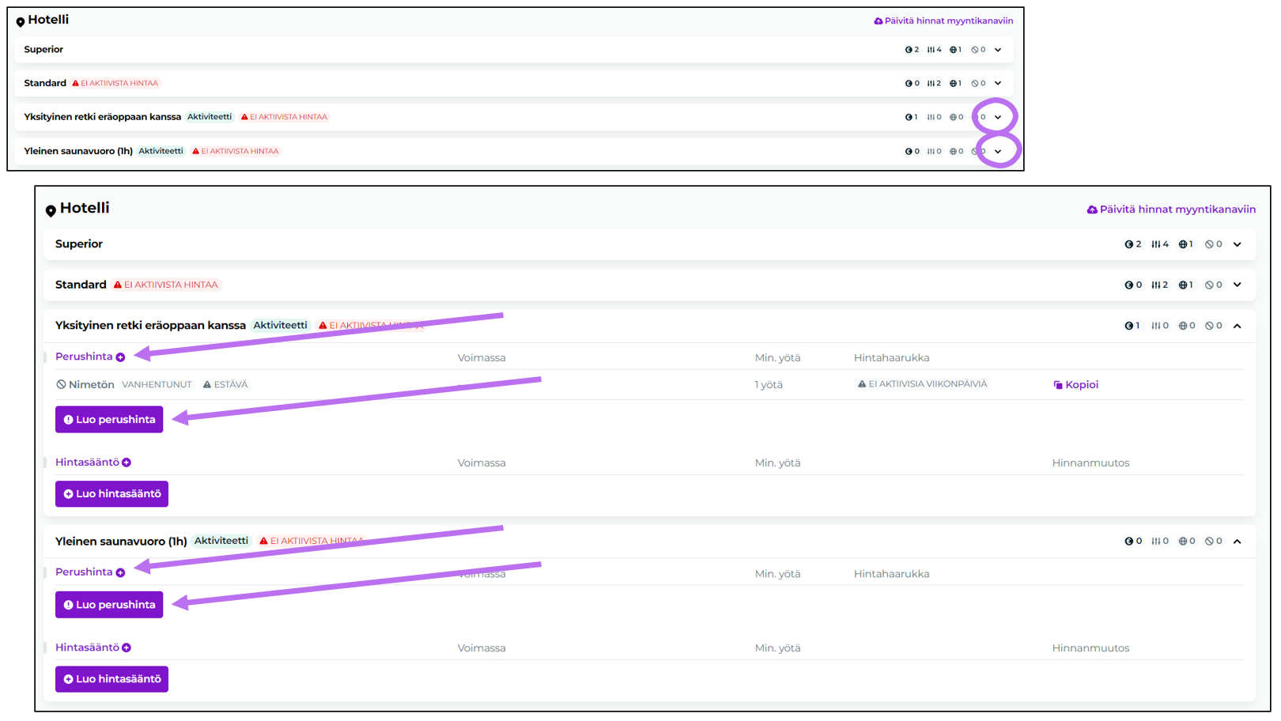Click plus icon beside Yleinen saunavuoro Perushinta
1281x721 pixels.
pyautogui.click(x=120, y=572)
